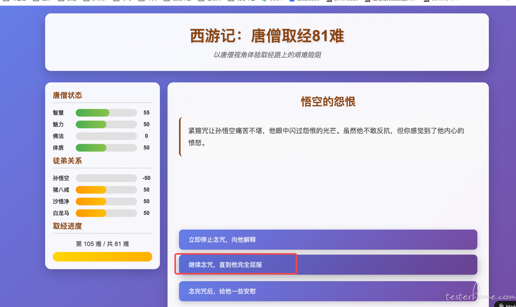Click the yellow 取经进度 progress bar
This screenshot has height=307, width=516.
click(102, 257)
